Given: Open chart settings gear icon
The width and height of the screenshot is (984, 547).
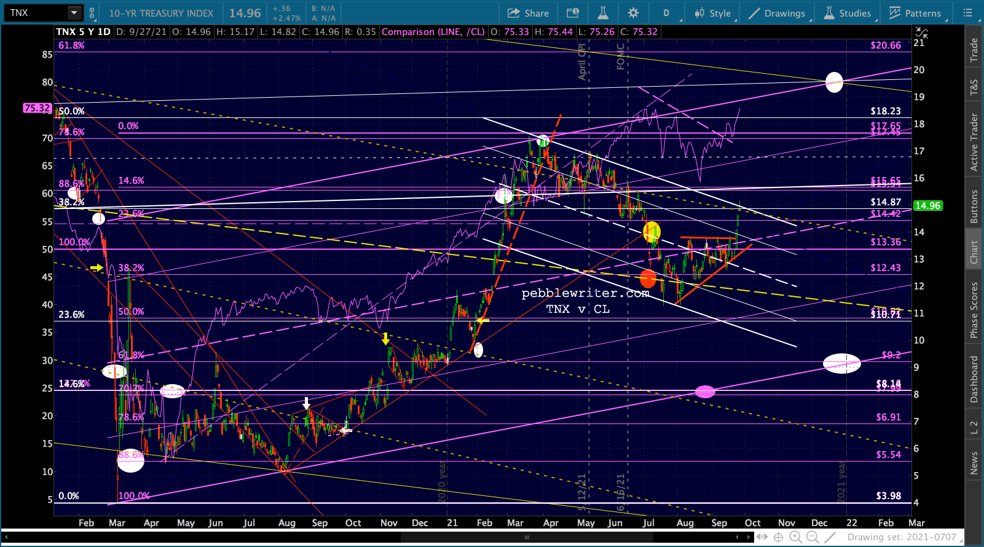Looking at the screenshot, I should 633,13.
